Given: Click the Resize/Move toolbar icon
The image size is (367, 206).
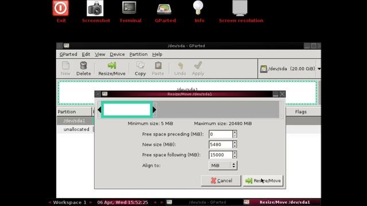Looking at the screenshot, I should [112, 69].
